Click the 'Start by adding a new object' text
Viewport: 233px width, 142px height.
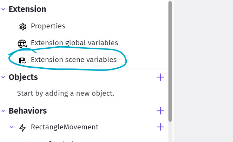[x=66, y=94]
